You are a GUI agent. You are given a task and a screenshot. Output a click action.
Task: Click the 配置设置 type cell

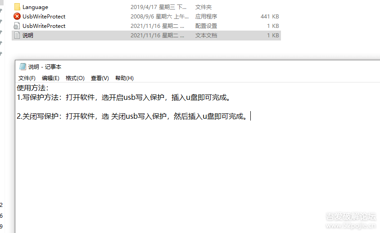coord(206,26)
